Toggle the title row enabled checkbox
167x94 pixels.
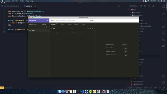[90, 29]
